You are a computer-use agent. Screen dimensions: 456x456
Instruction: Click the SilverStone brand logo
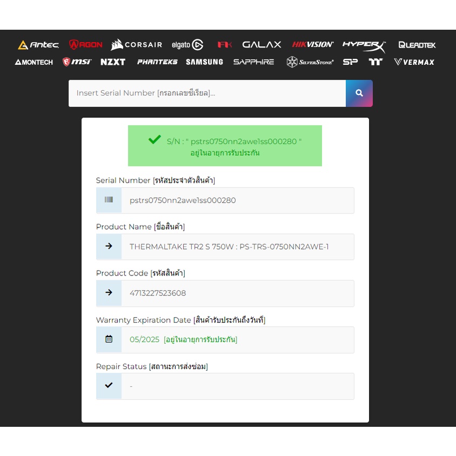coord(310,62)
